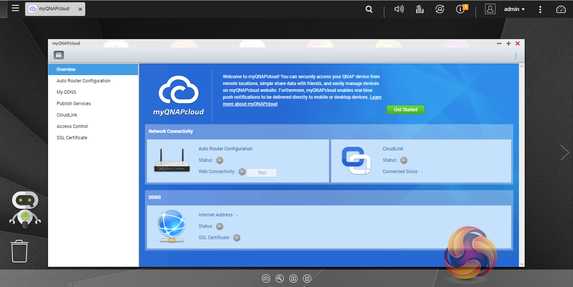The image size is (573, 287).
Task: Open the notepad feedback icon in bottom dock
Action: point(307,279)
